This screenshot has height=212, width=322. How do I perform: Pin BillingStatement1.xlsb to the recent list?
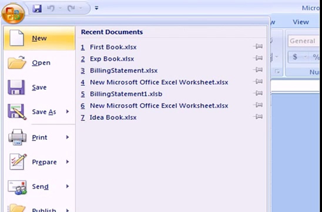point(258,93)
